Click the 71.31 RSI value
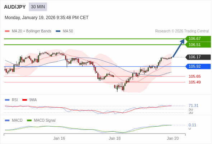 [193, 105]
